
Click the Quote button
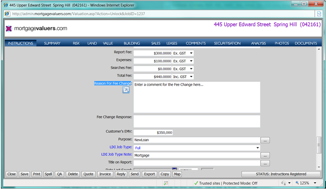(x=88, y=174)
